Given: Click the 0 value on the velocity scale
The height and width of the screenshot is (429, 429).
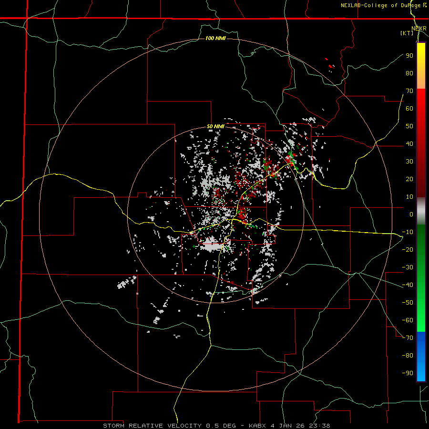Looking at the screenshot, I should point(411,214).
